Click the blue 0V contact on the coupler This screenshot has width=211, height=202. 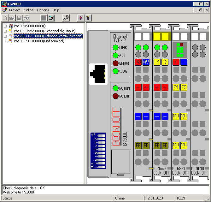(x=146, y=62)
